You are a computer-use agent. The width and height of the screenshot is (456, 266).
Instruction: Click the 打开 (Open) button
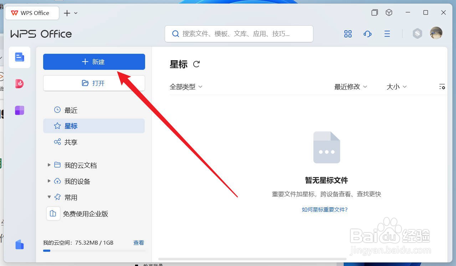(94, 83)
